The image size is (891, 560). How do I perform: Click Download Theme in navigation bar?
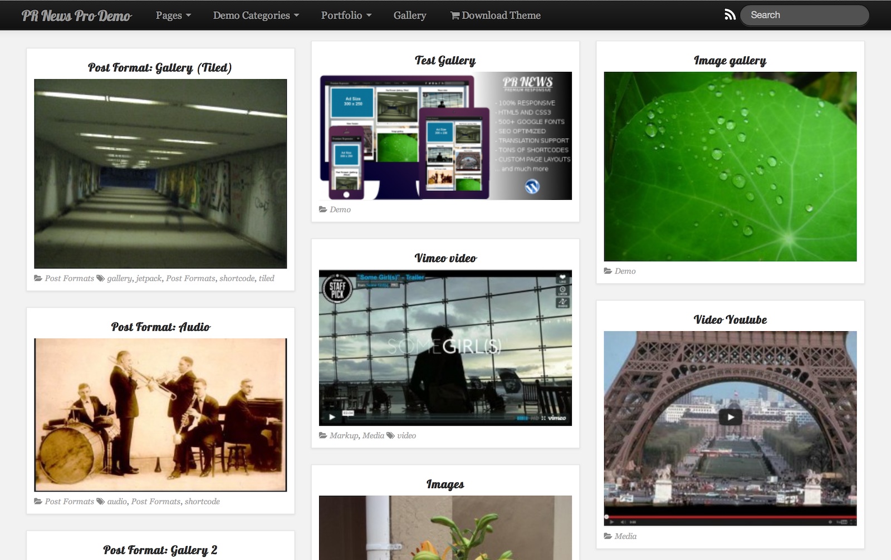pyautogui.click(x=495, y=16)
